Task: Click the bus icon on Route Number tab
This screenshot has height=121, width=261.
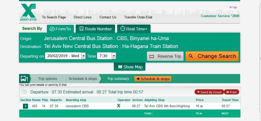Action: tap(81, 29)
